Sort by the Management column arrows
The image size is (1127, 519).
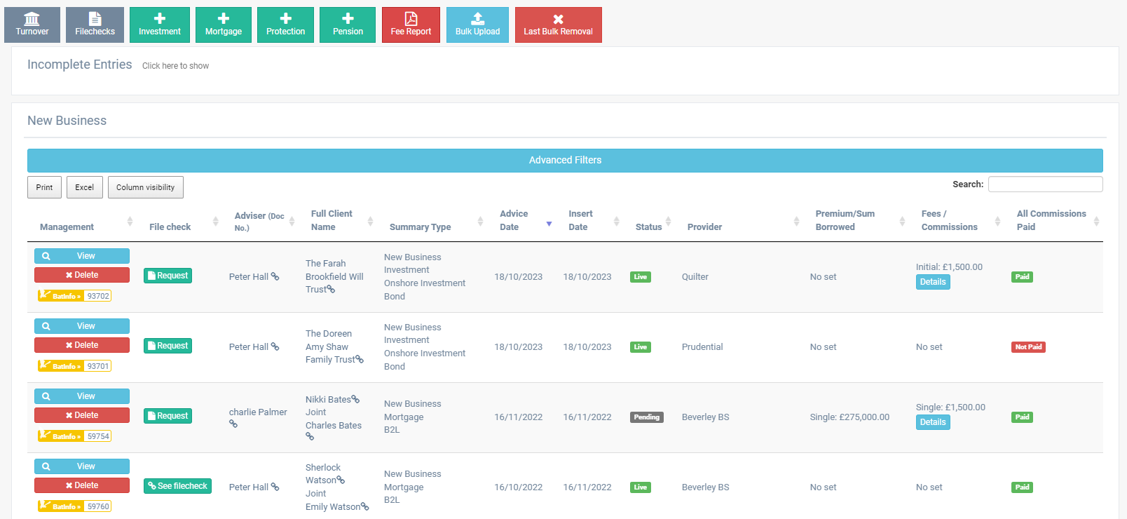click(130, 222)
